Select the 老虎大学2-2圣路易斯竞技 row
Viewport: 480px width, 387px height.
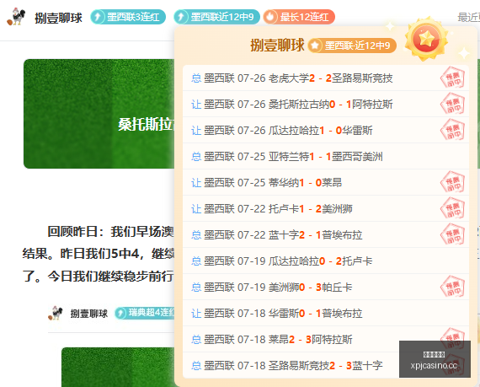pos(326,78)
